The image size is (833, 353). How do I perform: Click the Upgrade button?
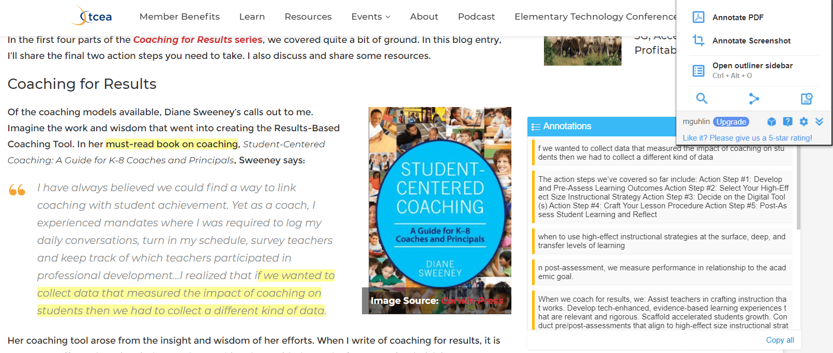pos(731,122)
